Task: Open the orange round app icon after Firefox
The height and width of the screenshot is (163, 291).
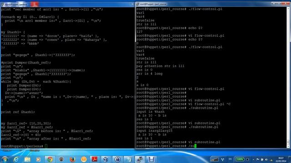Action: coord(84,159)
